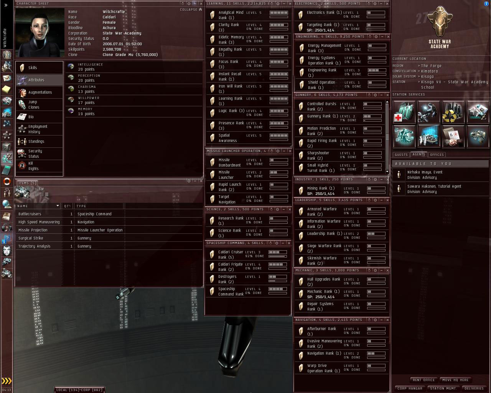The width and height of the screenshot is (491, 393).
Task: Switch Items view to list mode
Action: pos(47,195)
